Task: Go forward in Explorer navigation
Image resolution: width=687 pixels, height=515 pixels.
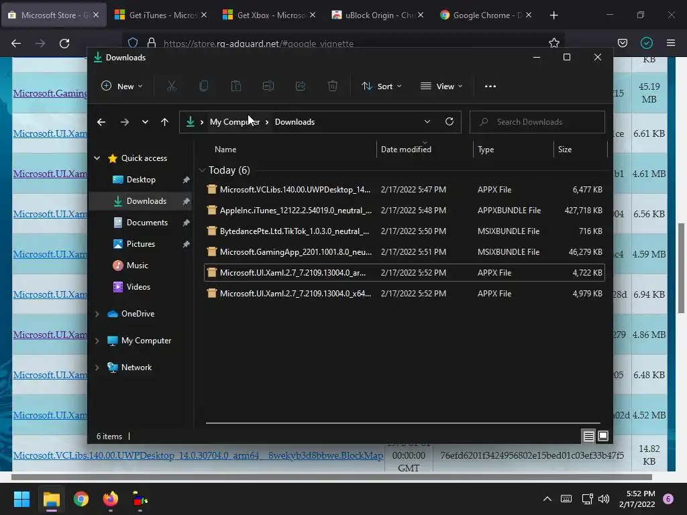Action: click(125, 122)
